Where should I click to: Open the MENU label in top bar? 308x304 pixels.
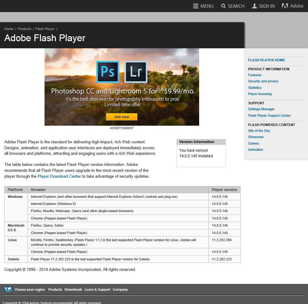(207, 6)
